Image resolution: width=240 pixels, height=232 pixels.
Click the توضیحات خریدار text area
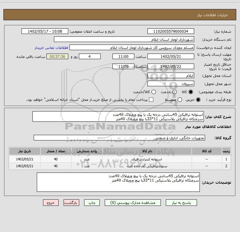tap(118, 182)
